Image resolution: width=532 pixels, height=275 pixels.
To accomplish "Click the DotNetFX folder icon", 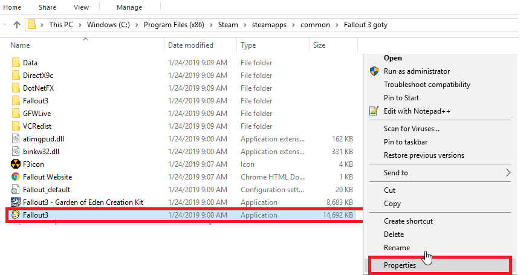I will (16, 88).
